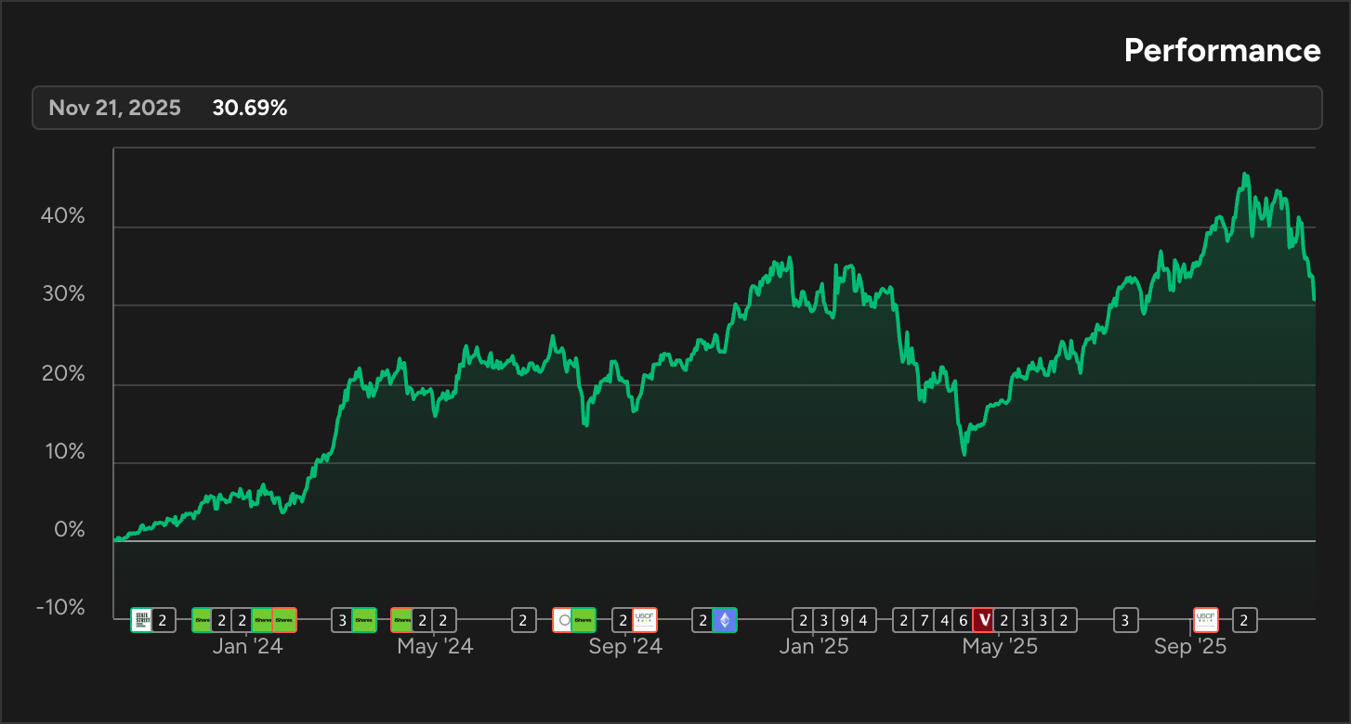Click the 4 badge near Jan '25
The width and height of the screenshot is (1351, 724).
864,620
